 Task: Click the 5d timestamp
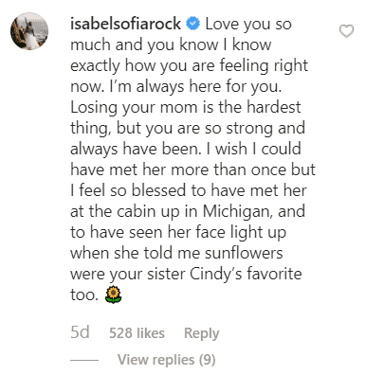point(80,332)
